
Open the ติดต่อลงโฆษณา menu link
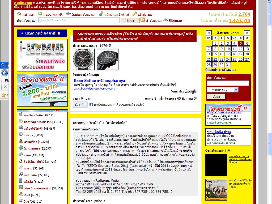coord(83,15)
